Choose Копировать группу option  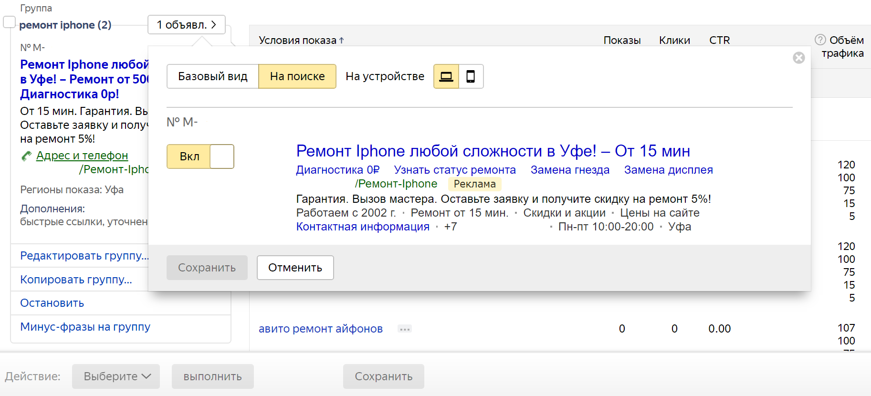(x=76, y=280)
